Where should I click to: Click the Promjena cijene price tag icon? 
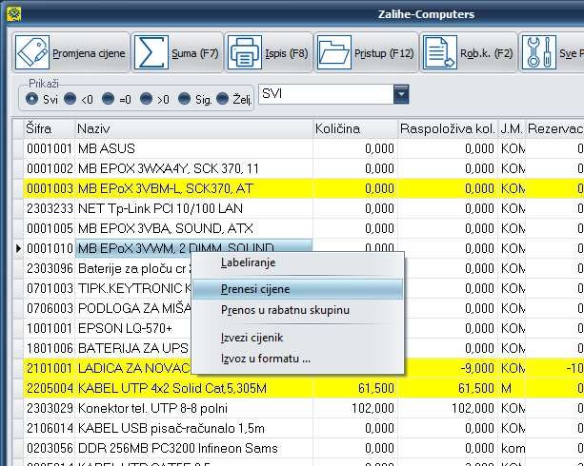(33, 53)
